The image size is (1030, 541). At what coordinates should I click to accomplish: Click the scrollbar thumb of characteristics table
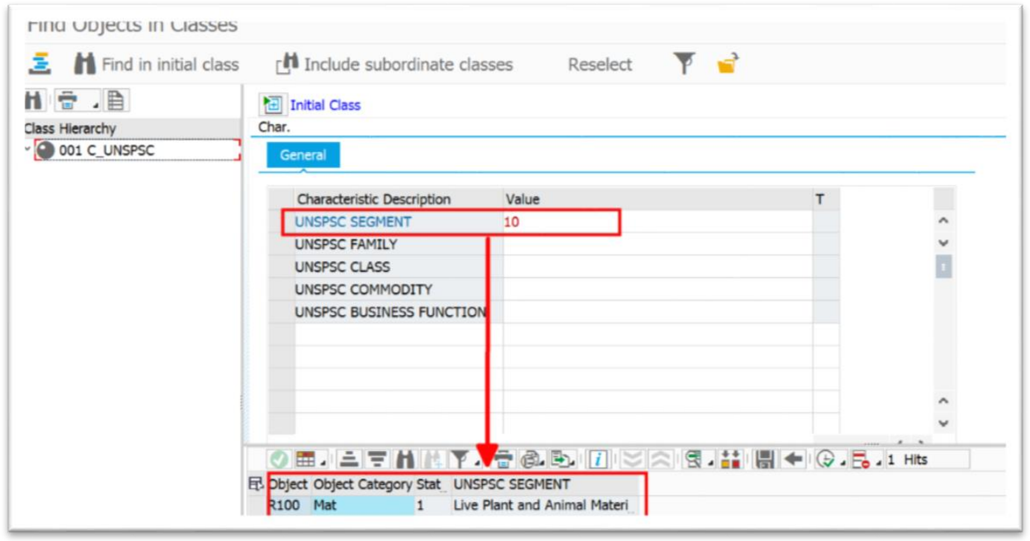coord(944,267)
